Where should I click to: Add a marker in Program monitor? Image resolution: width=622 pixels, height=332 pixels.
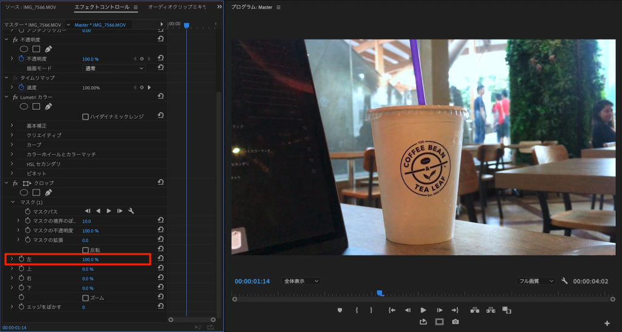[340, 310]
